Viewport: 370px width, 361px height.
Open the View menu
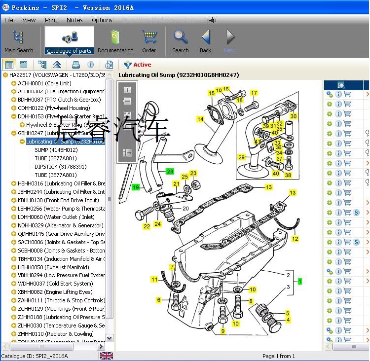point(29,20)
